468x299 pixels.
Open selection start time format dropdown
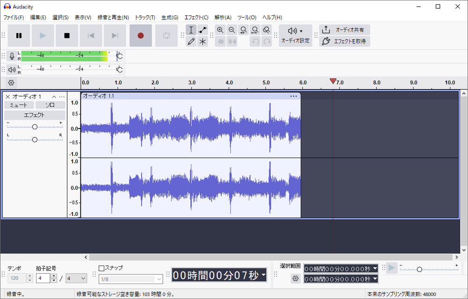pos(375,269)
